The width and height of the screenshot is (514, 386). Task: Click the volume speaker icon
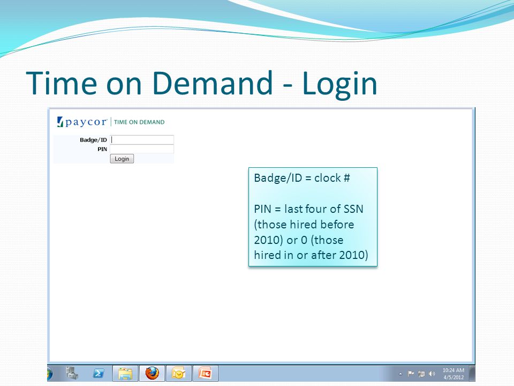[x=432, y=374]
